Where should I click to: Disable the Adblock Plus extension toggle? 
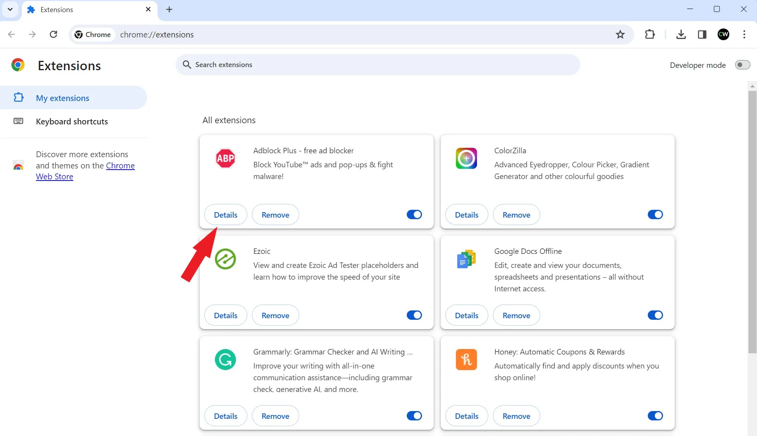point(414,214)
